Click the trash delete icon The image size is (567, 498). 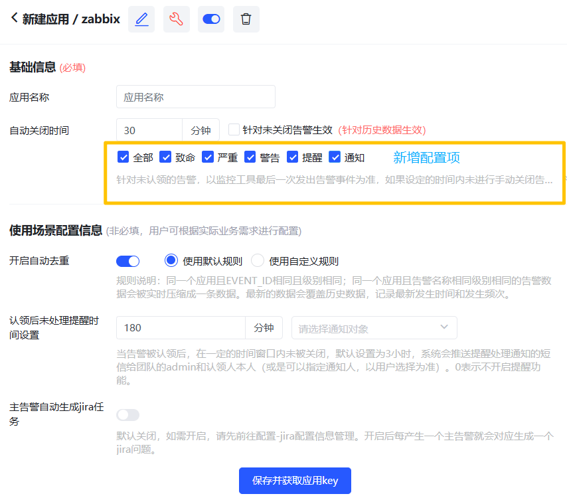pos(246,19)
